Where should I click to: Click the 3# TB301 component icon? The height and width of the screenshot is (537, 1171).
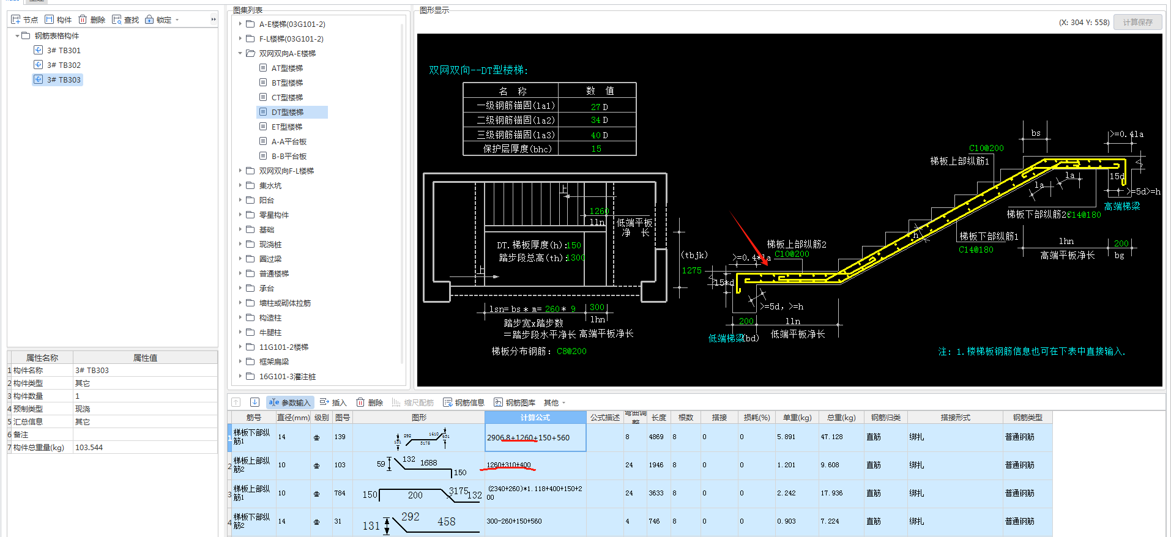coord(38,50)
